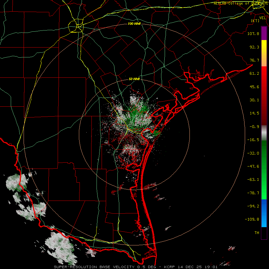The width and height of the screenshot is (269, 269).
Task: Select the -16.5 velocity scale value
Action: (x=253, y=140)
